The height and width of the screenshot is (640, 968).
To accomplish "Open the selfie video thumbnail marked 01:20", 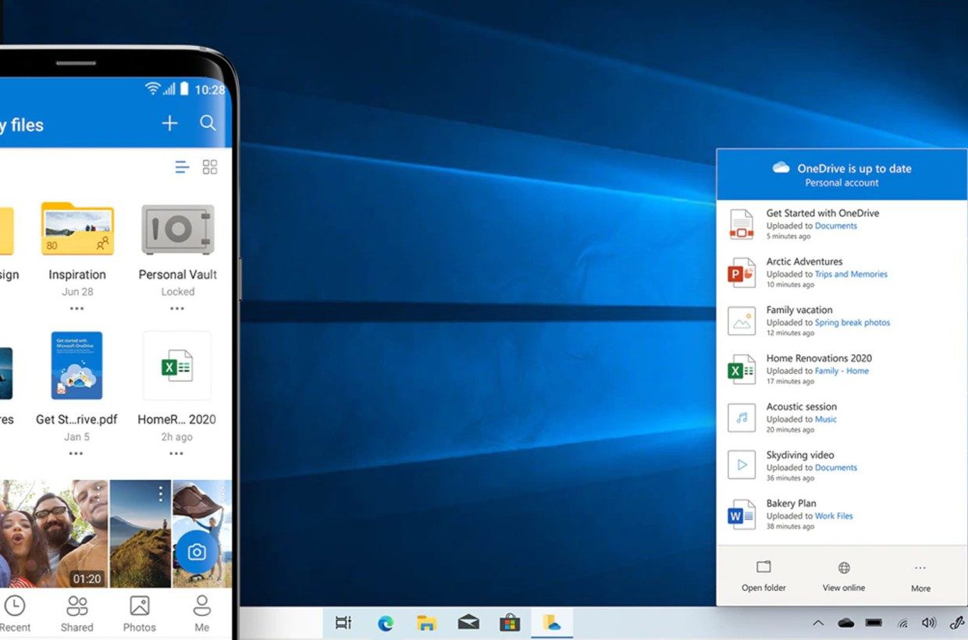I will point(54,534).
